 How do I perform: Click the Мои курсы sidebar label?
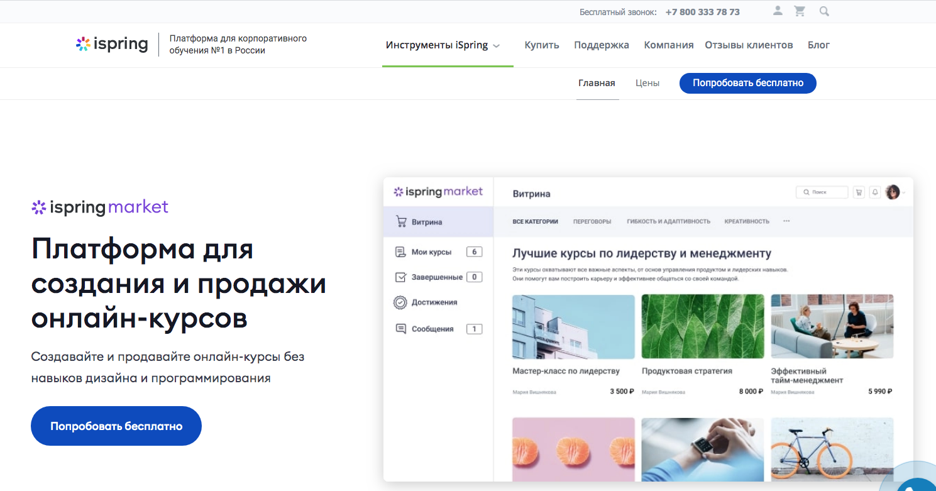(x=431, y=252)
